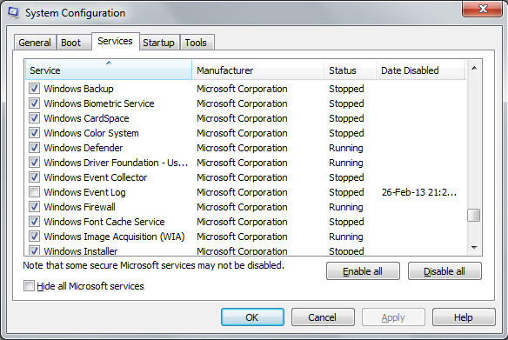Select the Windows Driver Foundation row name

(116, 163)
